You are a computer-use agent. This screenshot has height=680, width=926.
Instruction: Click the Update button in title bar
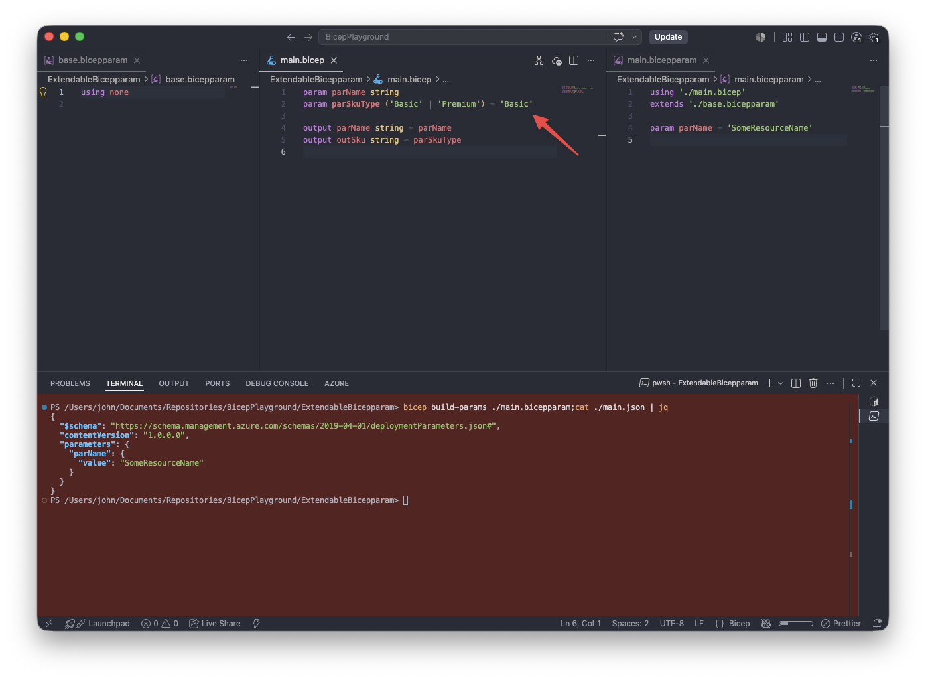pyautogui.click(x=668, y=37)
